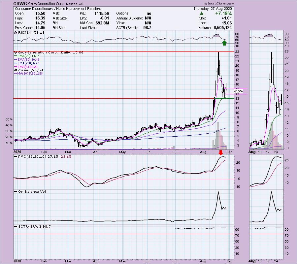Click the High value 16.39
This screenshot has width=297, height=264.
(x=40, y=18)
